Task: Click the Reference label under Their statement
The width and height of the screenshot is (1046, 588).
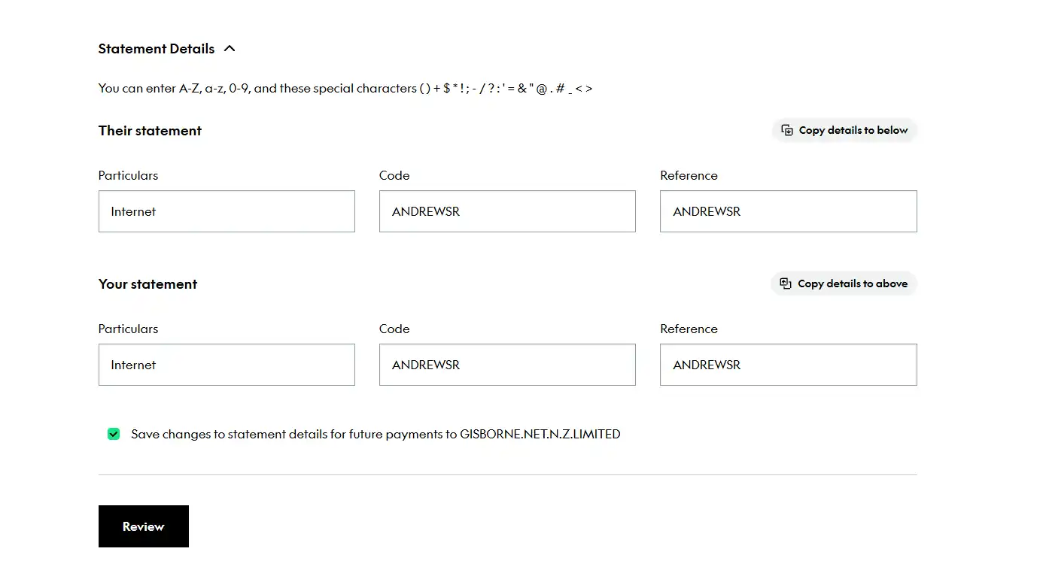Action: (x=689, y=175)
